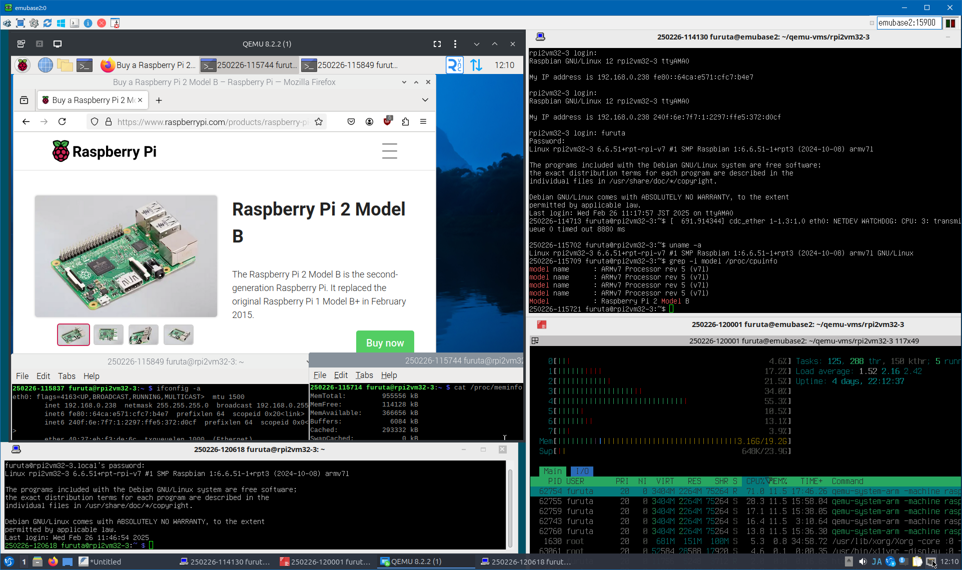Select the second Pi board thumbnail

click(109, 334)
